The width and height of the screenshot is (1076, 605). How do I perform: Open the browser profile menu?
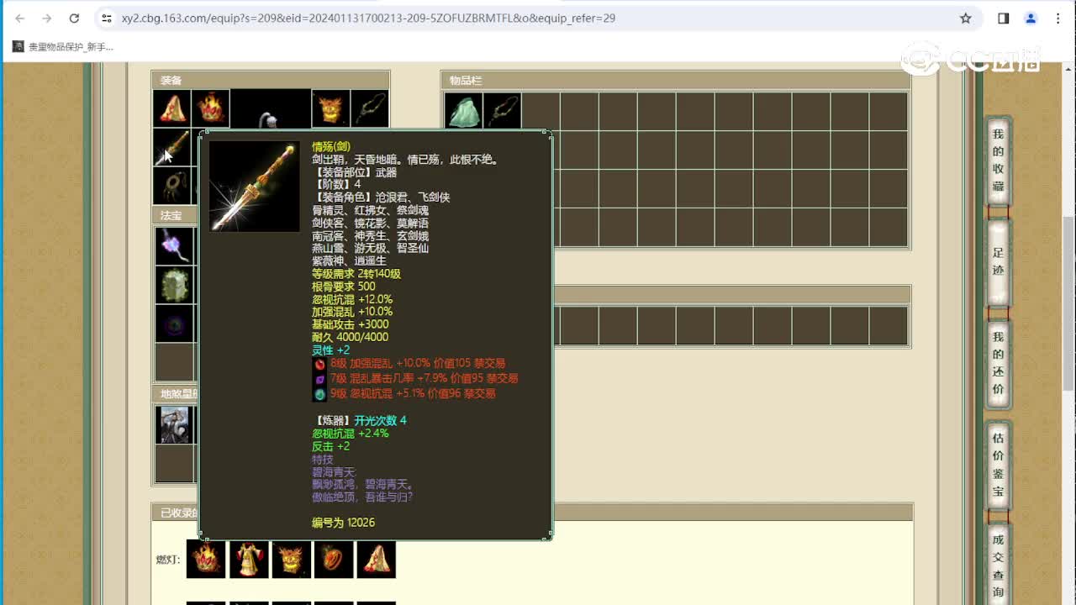point(1031,18)
